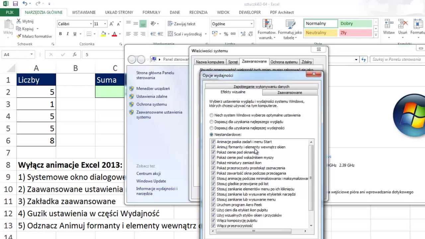The width and height of the screenshot is (425, 239).
Task: Click Menedżer urządzeń link in Panel sterowania
Action: click(x=153, y=89)
